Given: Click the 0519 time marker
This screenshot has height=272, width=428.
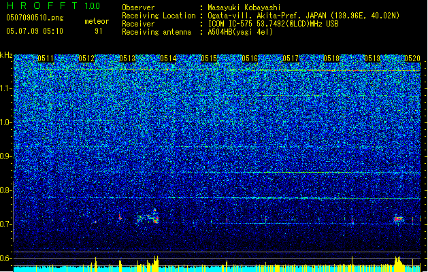Looking at the screenshot, I should click(372, 58).
